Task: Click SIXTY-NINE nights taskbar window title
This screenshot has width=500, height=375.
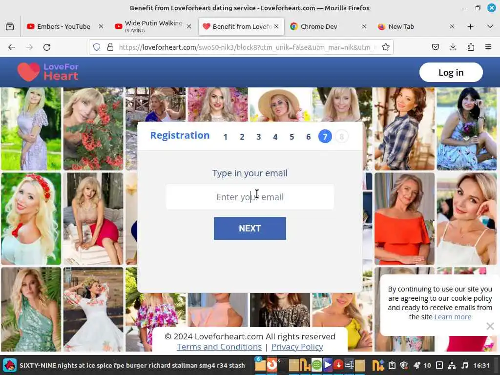Action: 132,365
